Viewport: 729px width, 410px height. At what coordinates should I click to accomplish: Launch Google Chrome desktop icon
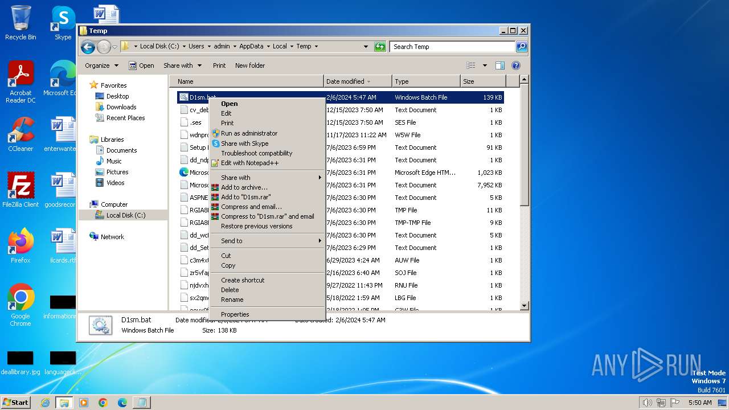(x=21, y=305)
